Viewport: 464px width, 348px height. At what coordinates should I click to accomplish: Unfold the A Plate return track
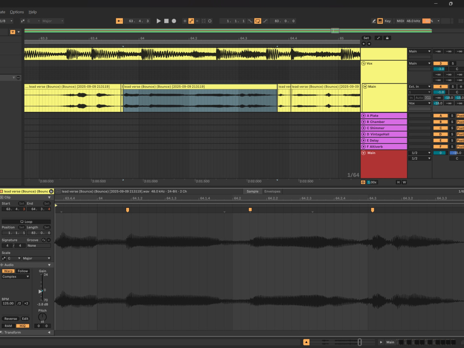[364, 116]
